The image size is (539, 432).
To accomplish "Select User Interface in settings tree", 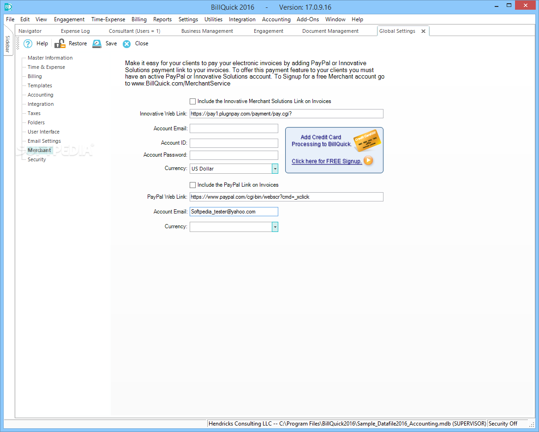I will tap(44, 132).
